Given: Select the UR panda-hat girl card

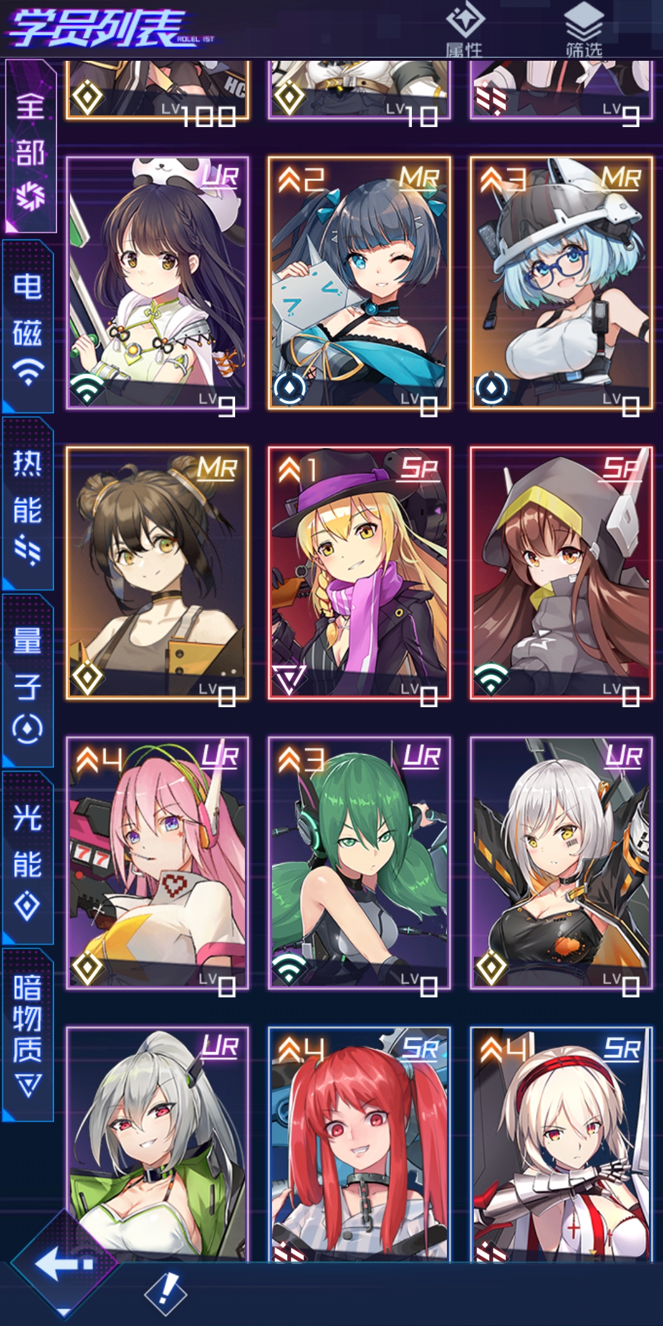Looking at the screenshot, I should (x=158, y=283).
